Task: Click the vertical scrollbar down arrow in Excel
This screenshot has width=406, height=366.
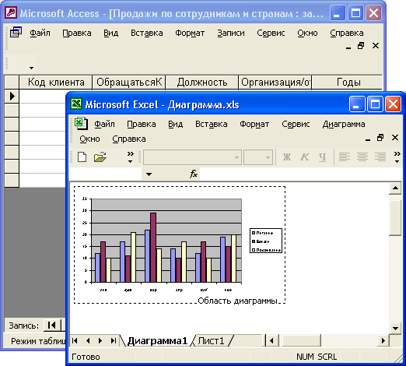Action: pos(395,328)
